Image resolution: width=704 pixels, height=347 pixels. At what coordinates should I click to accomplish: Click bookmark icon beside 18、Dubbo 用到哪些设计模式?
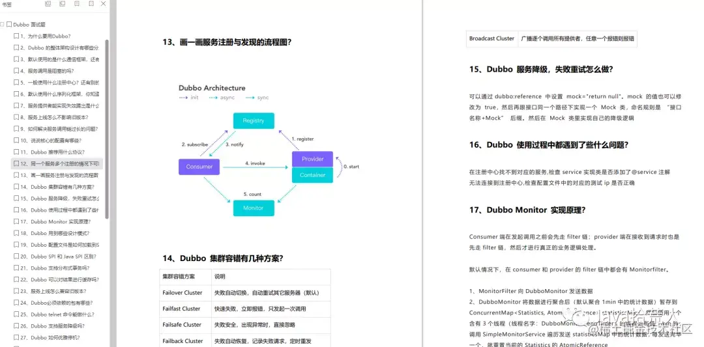pyautogui.click(x=16, y=233)
